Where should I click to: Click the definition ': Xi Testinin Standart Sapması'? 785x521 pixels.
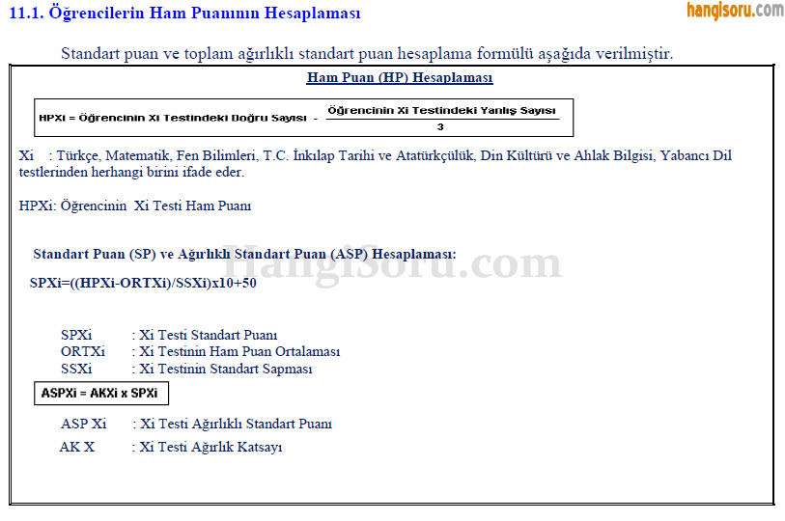pyautogui.click(x=222, y=369)
